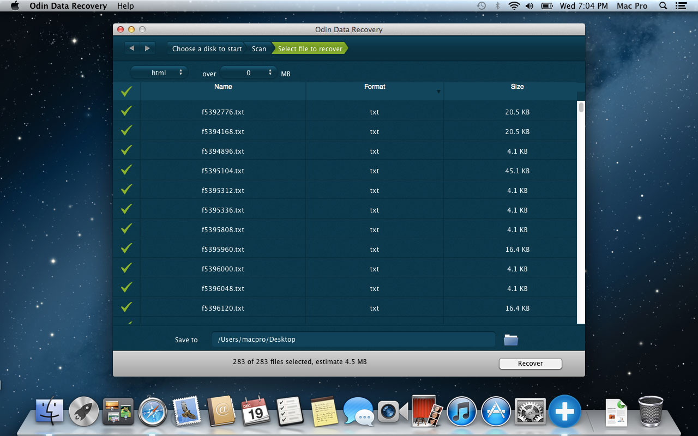Click the Bluetooth icon in menu bar
The image size is (698, 436).
point(497,6)
